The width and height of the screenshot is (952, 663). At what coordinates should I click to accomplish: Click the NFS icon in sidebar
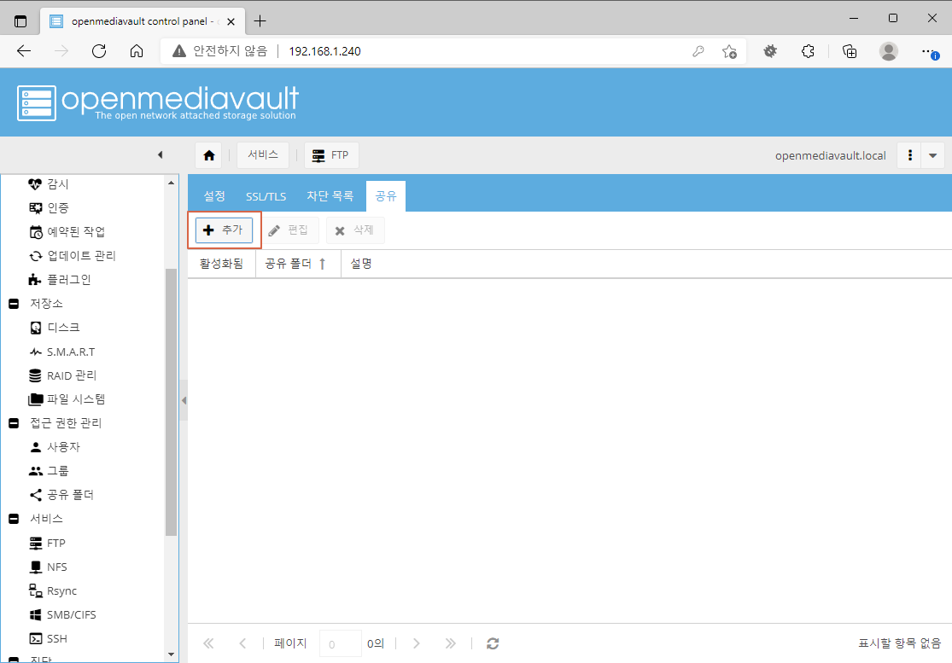click(36, 567)
